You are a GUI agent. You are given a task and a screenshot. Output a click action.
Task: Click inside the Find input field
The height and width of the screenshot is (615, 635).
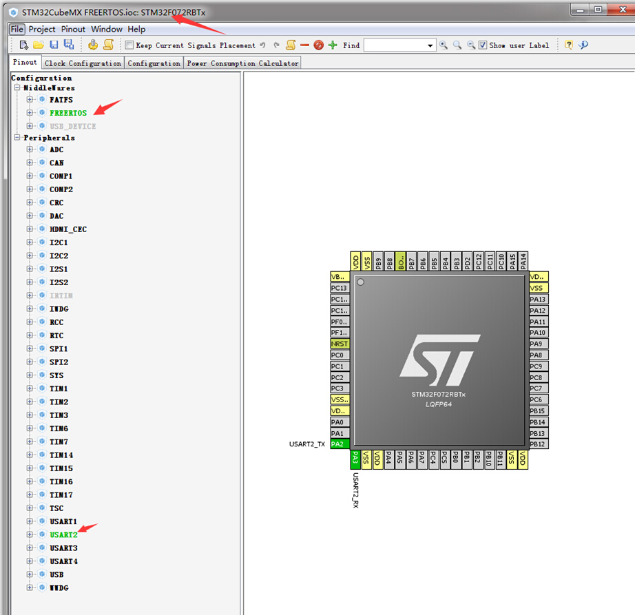[395, 45]
